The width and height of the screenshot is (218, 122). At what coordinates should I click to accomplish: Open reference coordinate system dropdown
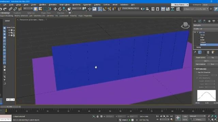tap(77, 8)
